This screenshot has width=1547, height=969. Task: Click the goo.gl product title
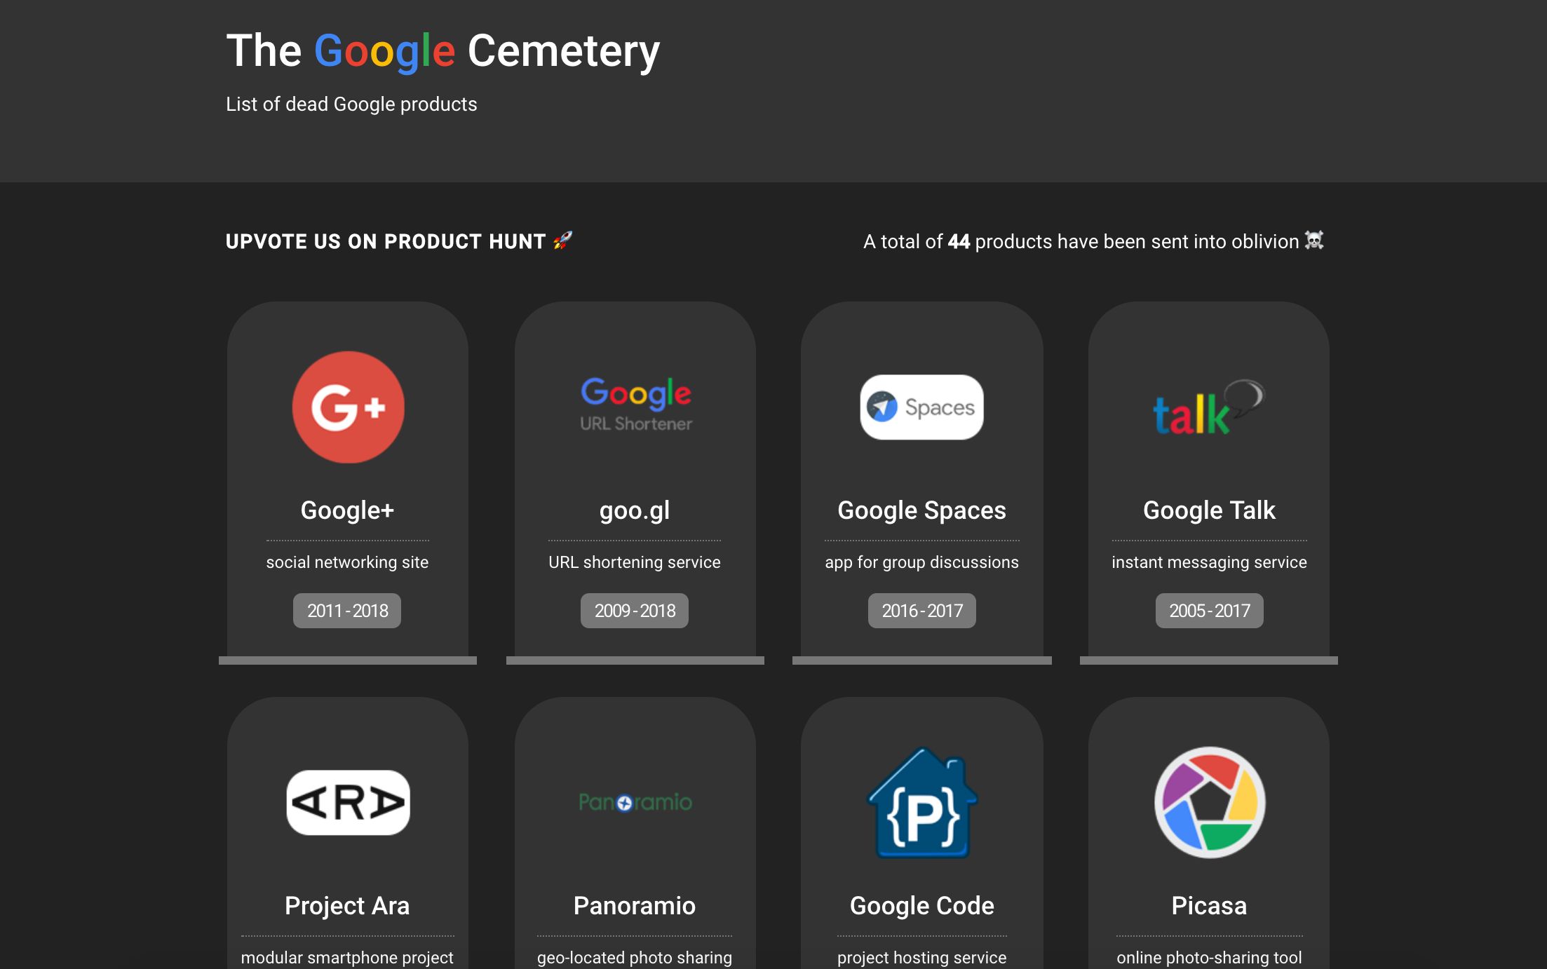click(635, 510)
